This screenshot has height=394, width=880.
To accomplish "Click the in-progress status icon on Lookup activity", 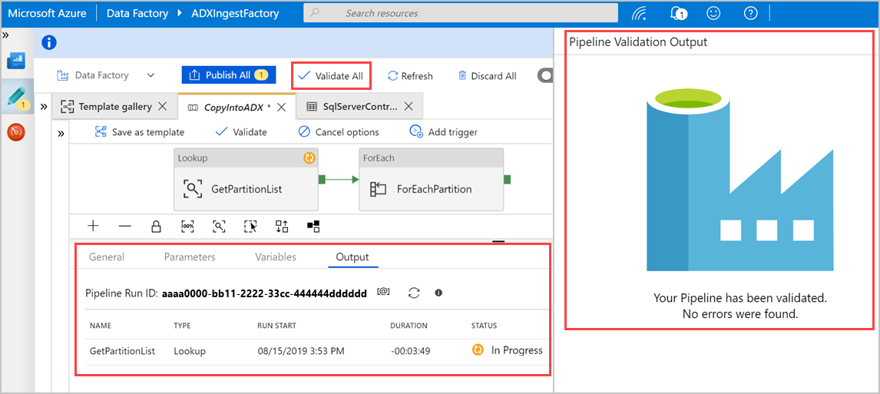I will 309,158.
